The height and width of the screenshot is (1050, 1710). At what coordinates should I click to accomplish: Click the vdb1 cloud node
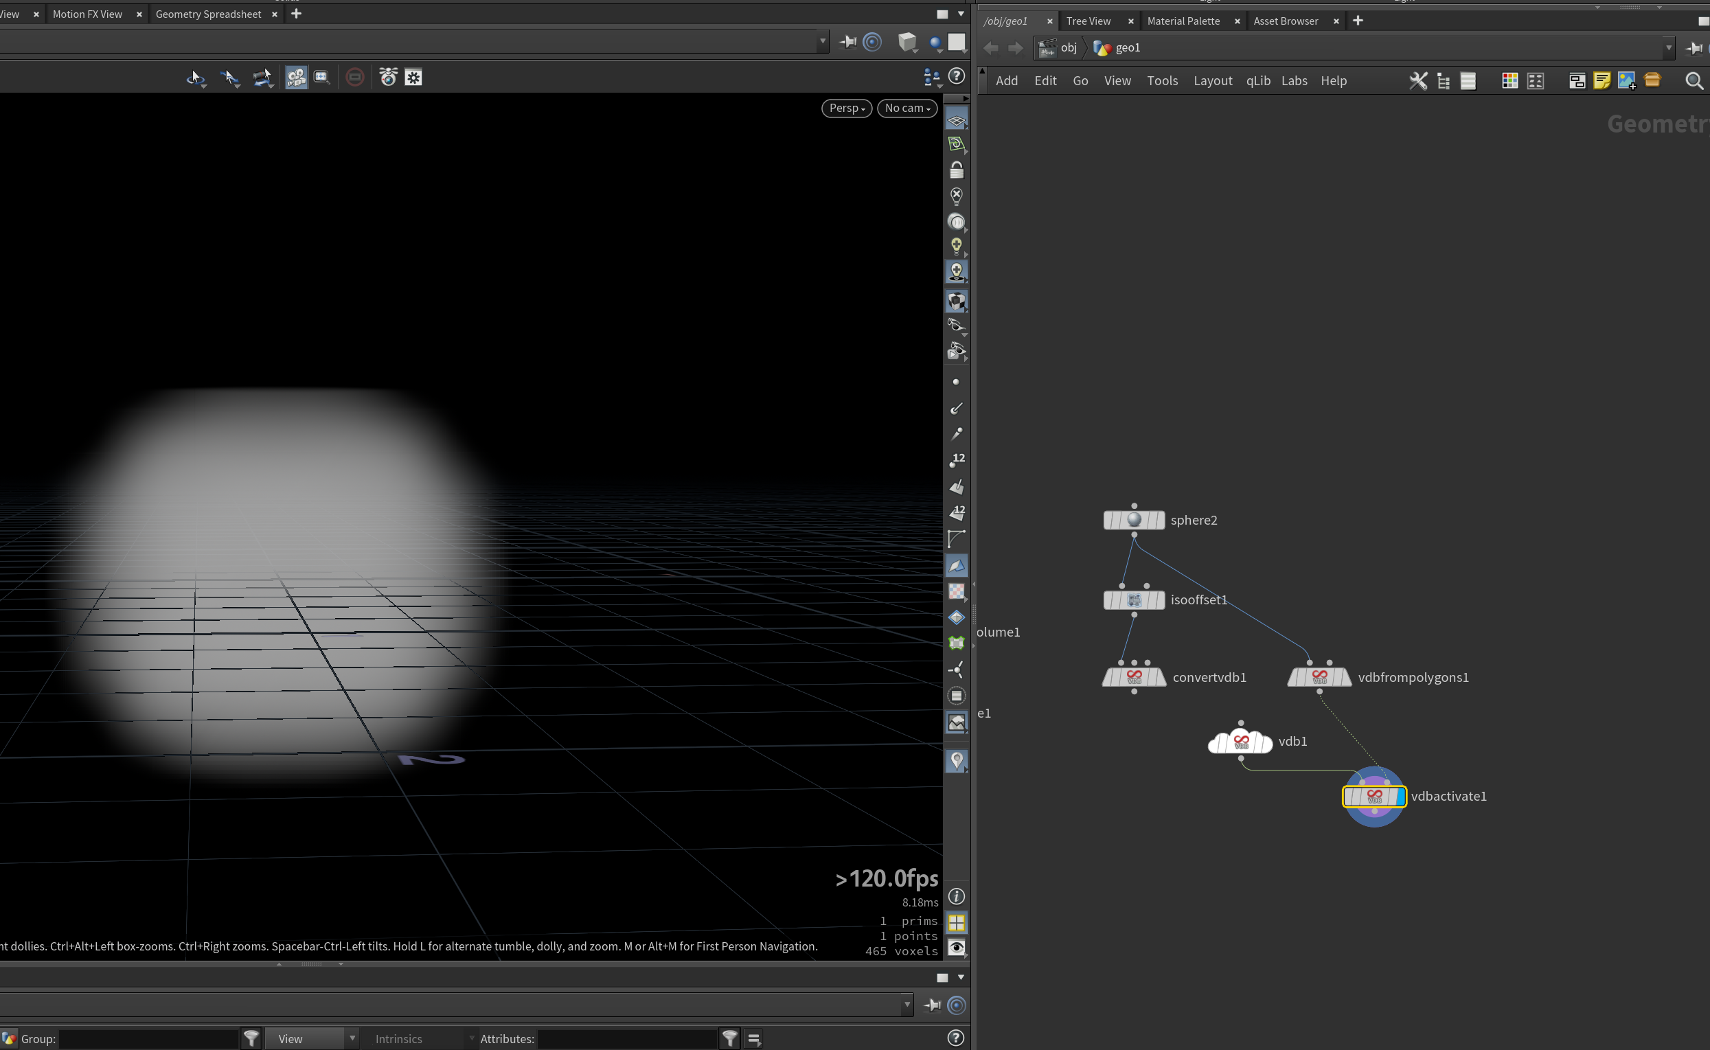click(1240, 742)
